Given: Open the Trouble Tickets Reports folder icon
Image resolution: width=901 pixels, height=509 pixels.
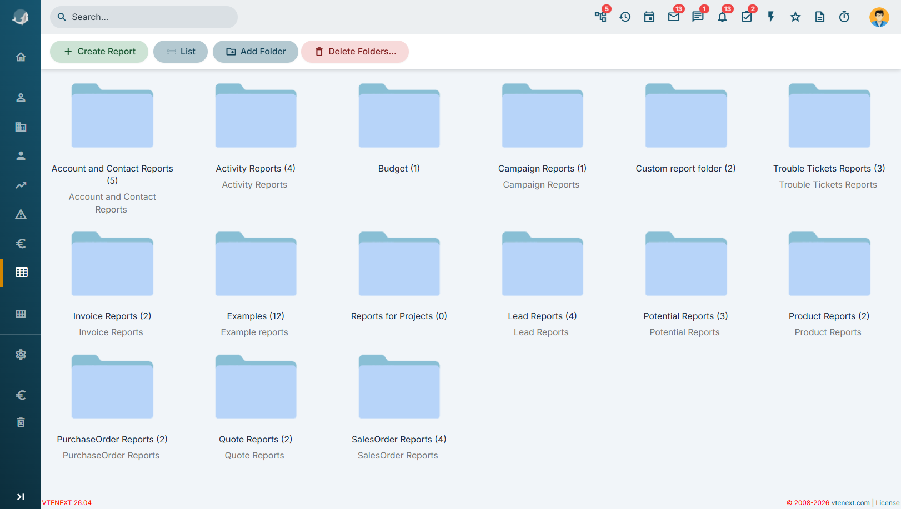Looking at the screenshot, I should 829,115.
